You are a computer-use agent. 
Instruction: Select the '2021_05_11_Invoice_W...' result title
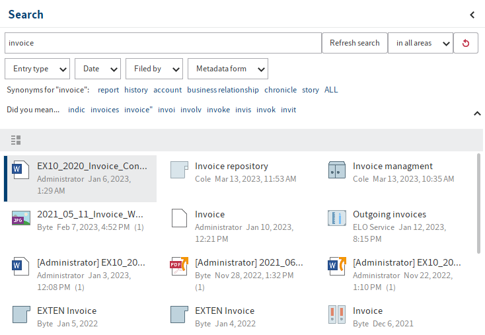tap(90, 214)
